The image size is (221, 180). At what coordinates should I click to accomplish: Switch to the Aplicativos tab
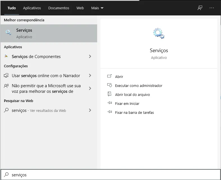click(32, 8)
